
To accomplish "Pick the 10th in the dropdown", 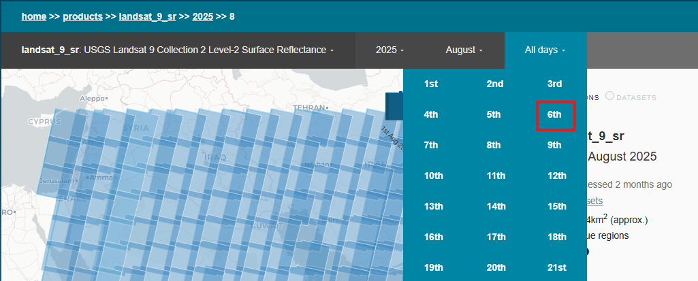I will tap(434, 176).
